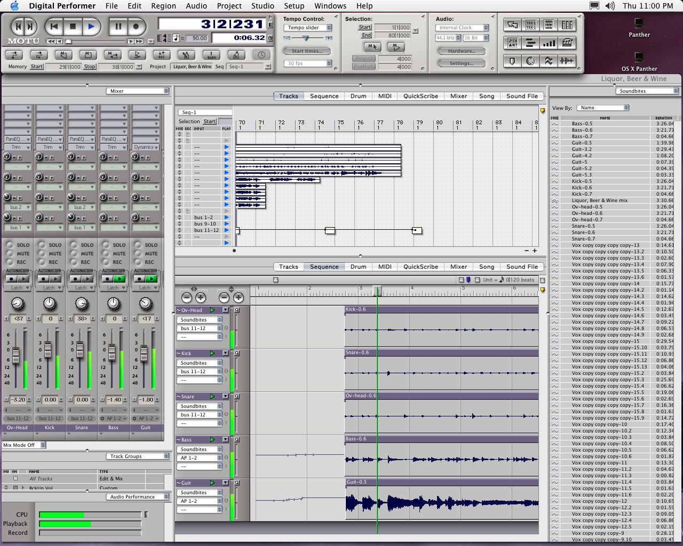
Task: Open the Project menu
Action: coord(229,6)
